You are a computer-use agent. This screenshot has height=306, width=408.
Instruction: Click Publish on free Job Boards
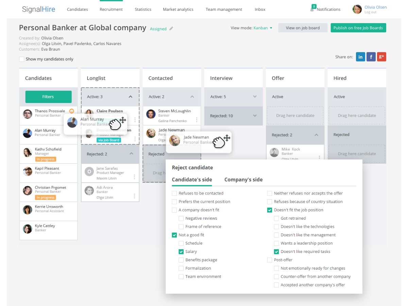click(358, 28)
